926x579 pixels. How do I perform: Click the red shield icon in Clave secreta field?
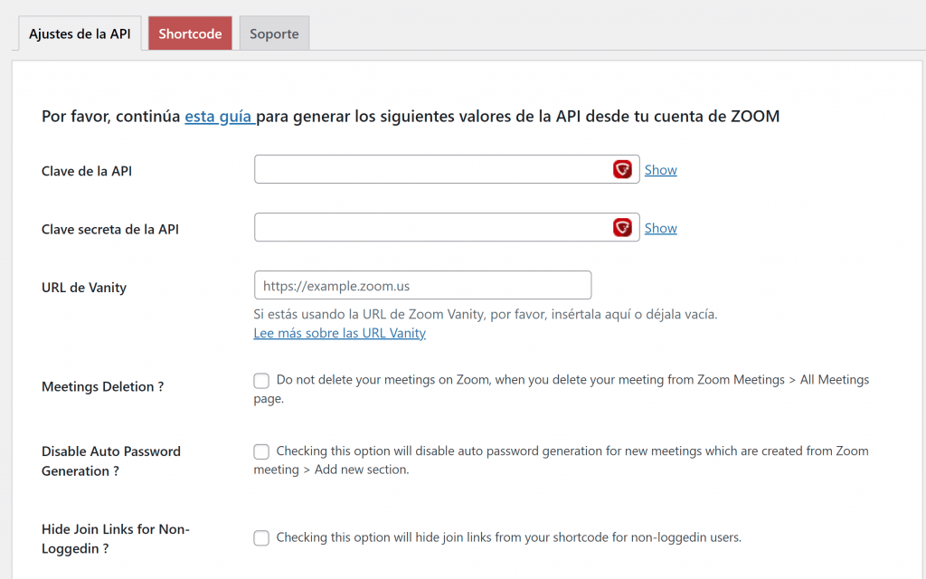pos(622,227)
